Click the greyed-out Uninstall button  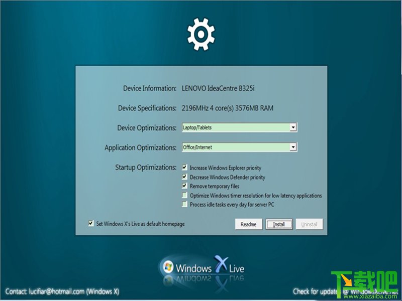click(x=309, y=224)
